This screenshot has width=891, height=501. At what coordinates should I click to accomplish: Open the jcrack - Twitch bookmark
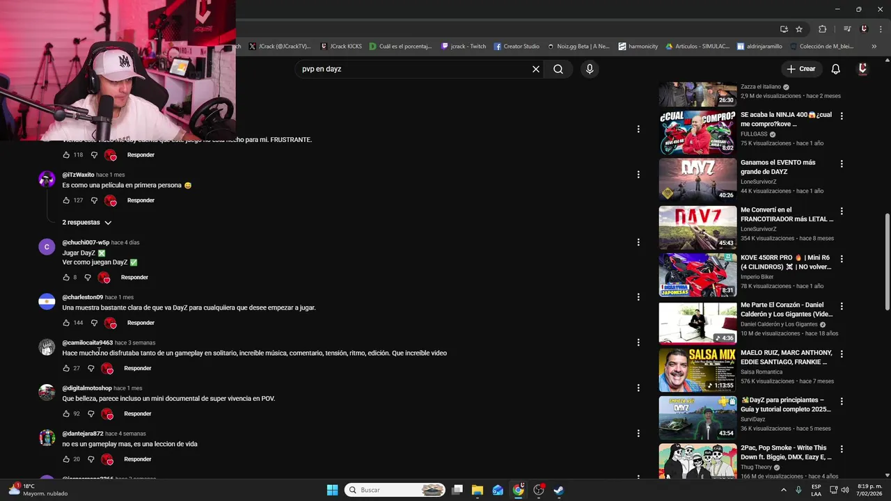464,47
